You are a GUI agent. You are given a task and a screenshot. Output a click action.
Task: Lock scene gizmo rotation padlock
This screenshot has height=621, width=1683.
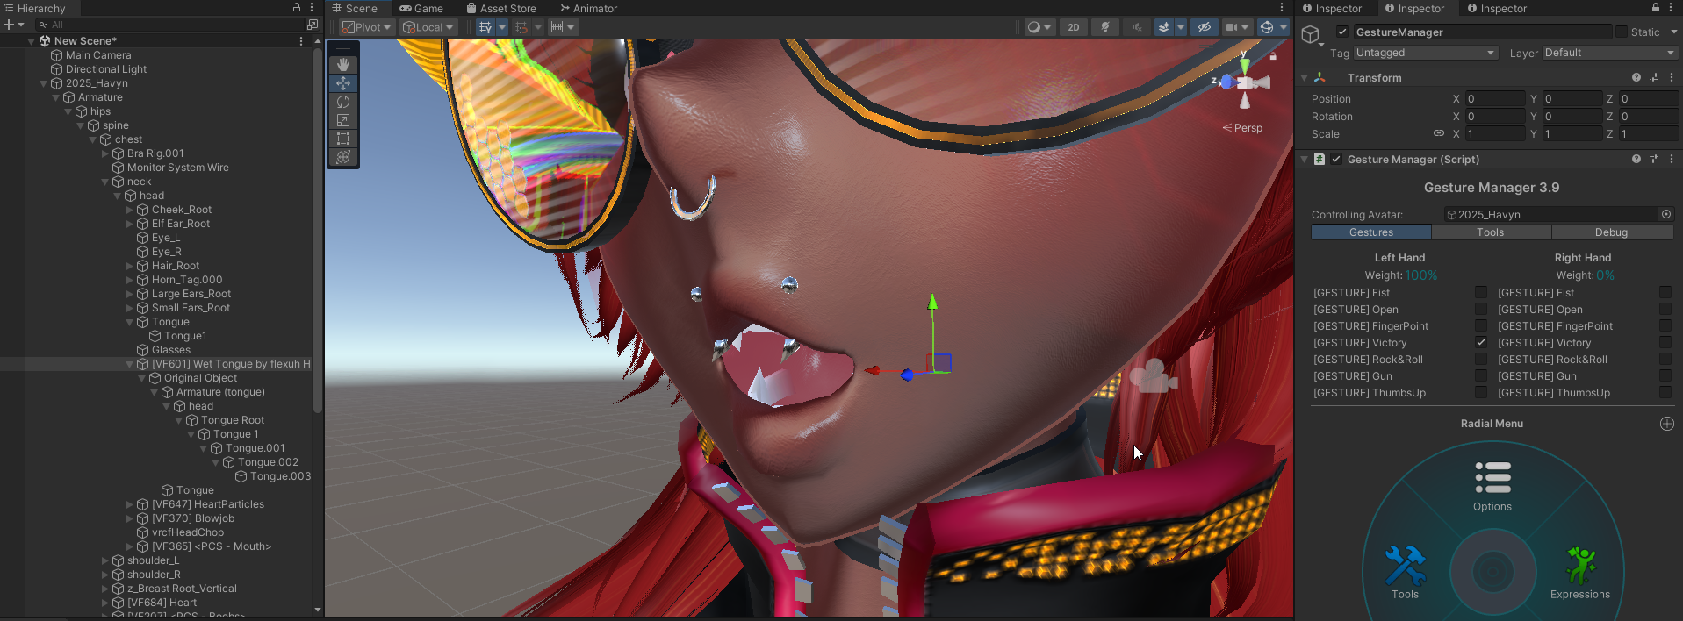[1273, 55]
